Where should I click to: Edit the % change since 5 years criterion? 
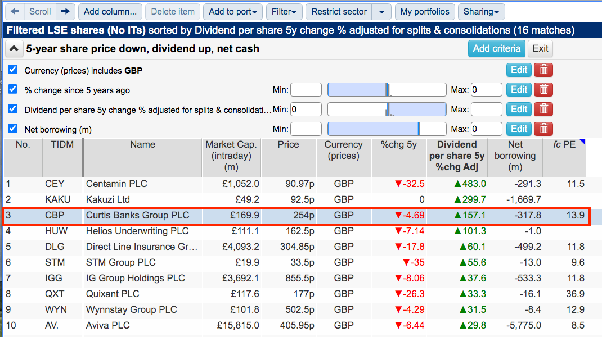pos(519,90)
